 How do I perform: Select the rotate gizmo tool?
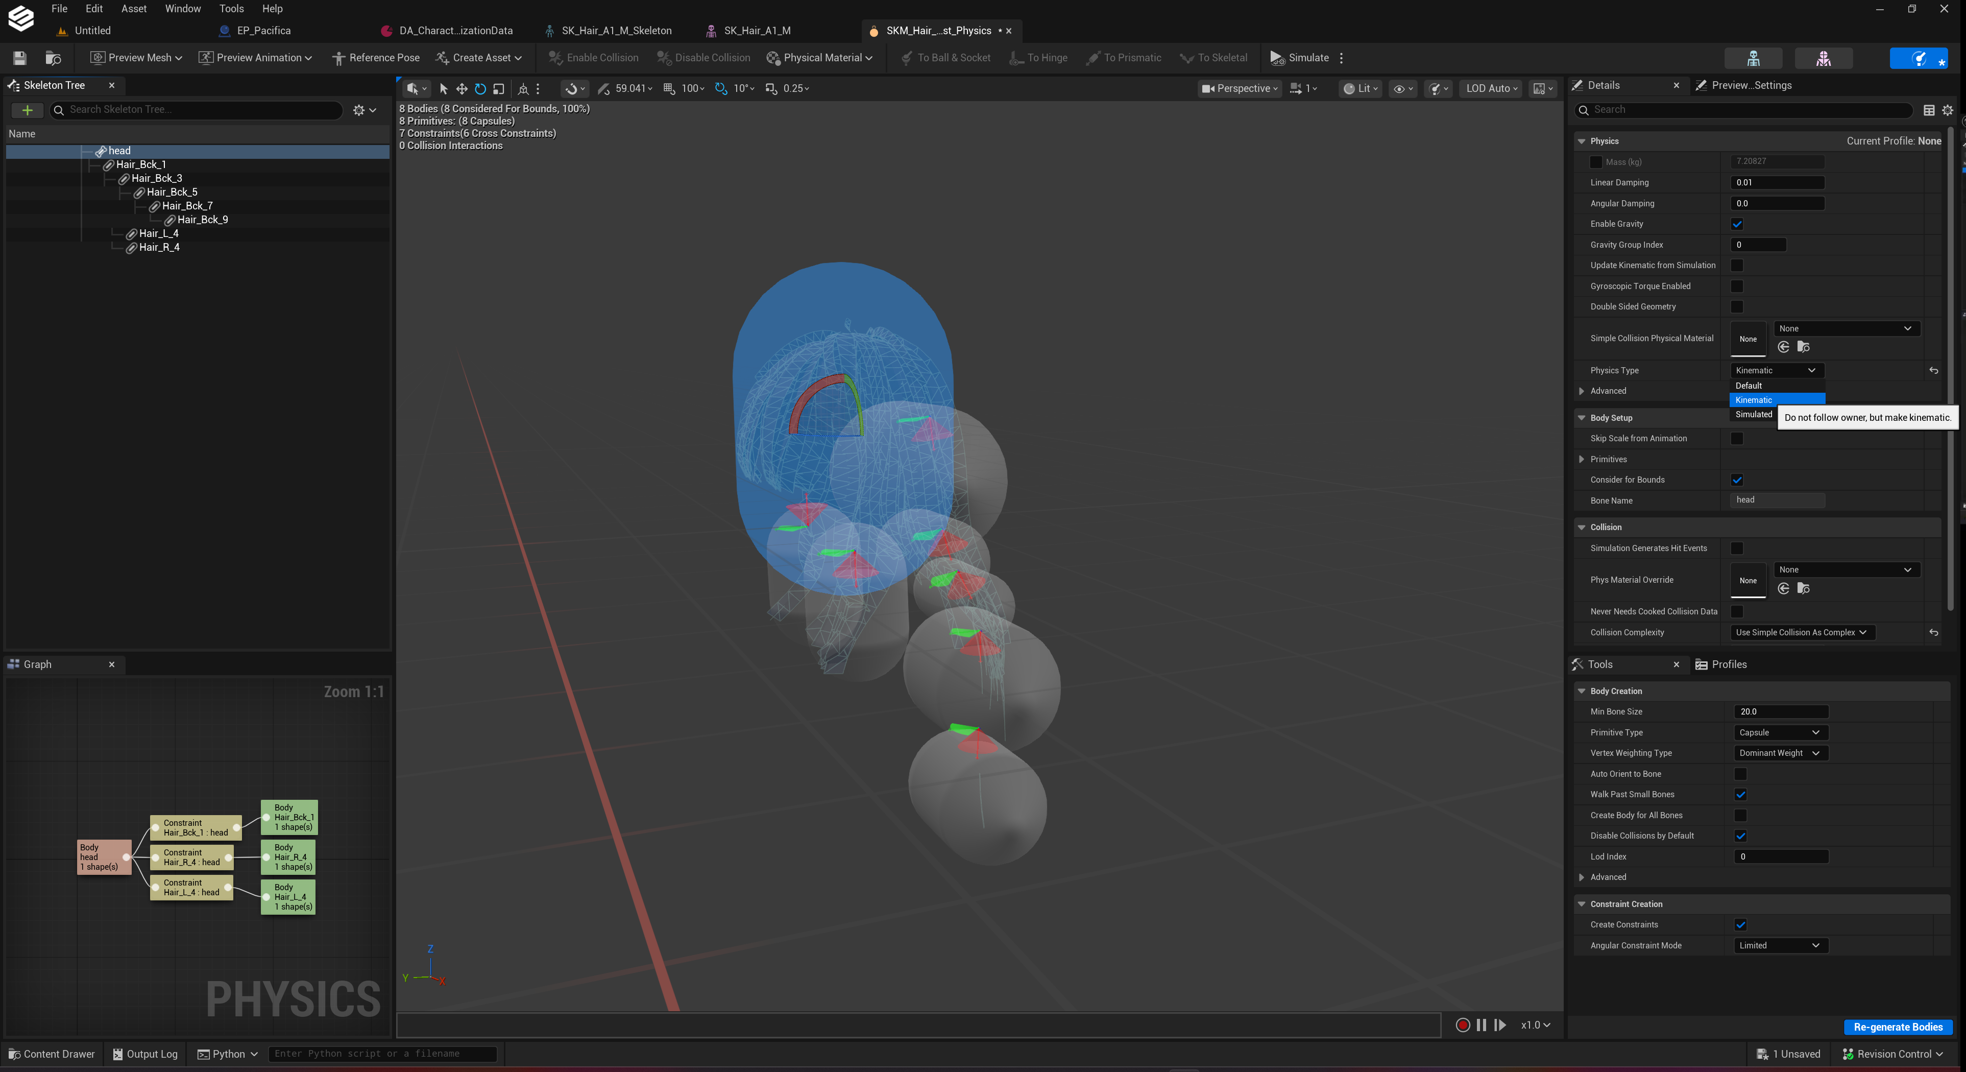click(480, 88)
